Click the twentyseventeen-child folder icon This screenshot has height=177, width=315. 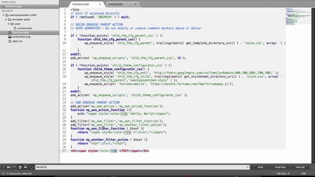[x=7, y=15]
